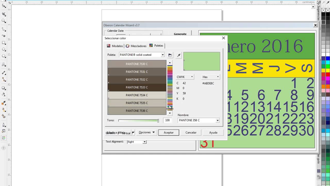Select the Ellipse tool
The image size is (330, 186).
[x=4, y=49]
